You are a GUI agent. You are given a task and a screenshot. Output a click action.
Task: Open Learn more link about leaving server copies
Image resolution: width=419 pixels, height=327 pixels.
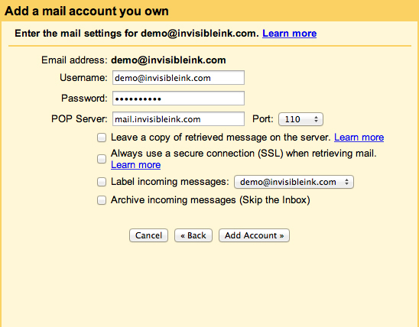359,138
